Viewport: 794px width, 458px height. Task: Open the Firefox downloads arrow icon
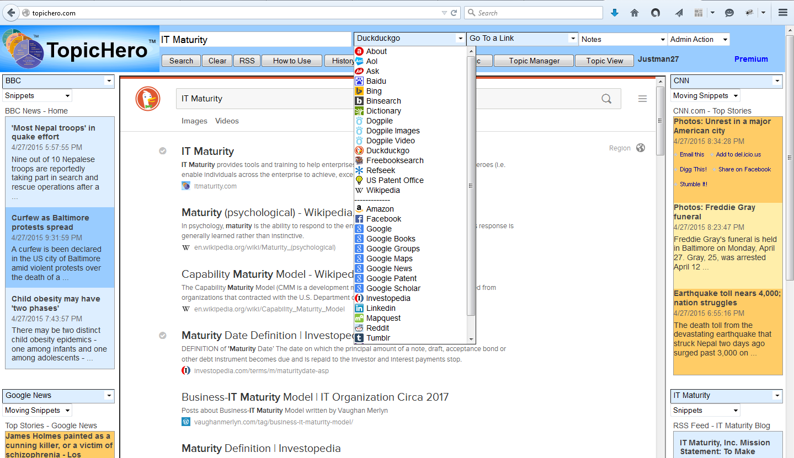coord(615,13)
